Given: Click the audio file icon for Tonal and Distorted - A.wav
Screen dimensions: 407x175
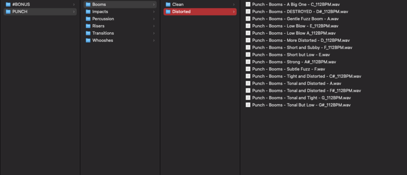Looking at the screenshot, I should pyautogui.click(x=248, y=84).
